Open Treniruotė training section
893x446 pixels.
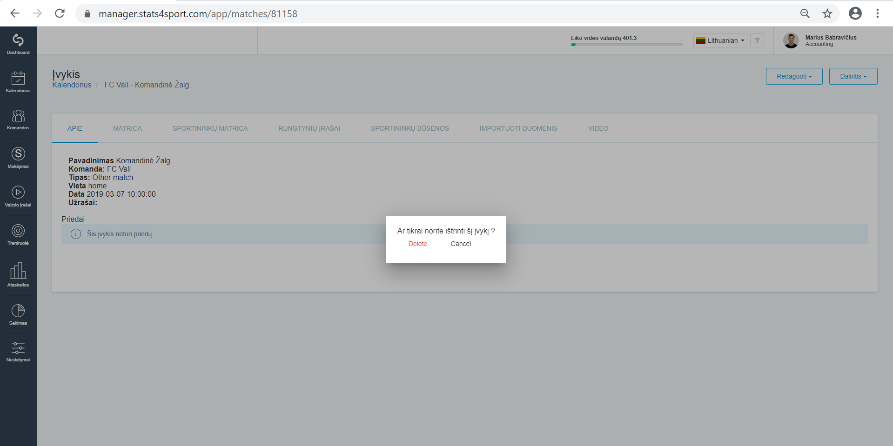[x=18, y=234]
